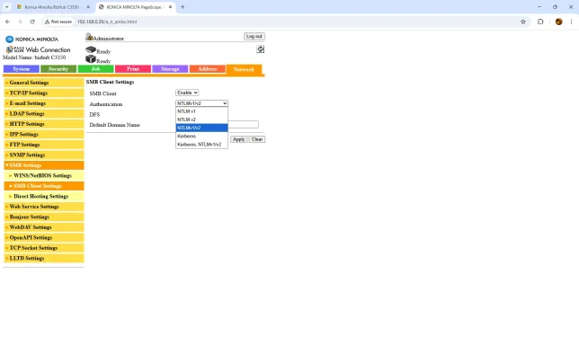Open FTP Settings in the sidebar
This screenshot has width=579, height=345.
44,145
